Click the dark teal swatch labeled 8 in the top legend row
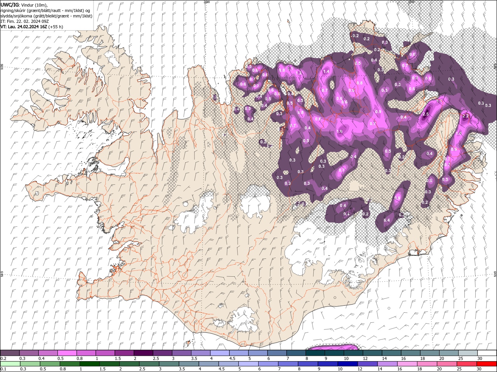 pos(315,353)
